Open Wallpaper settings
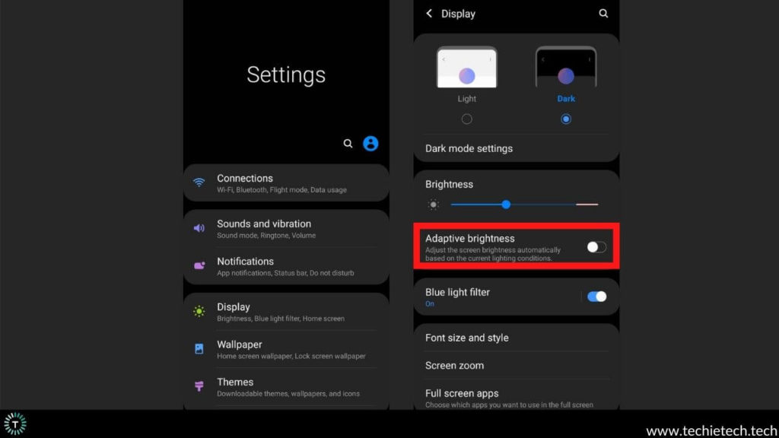 click(286, 349)
